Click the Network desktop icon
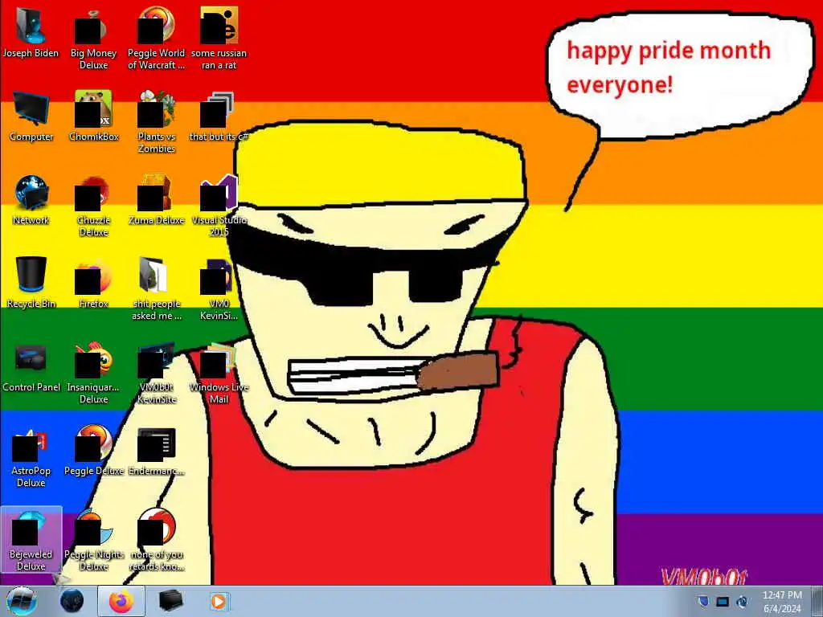The height and width of the screenshot is (617, 823). tap(31, 200)
